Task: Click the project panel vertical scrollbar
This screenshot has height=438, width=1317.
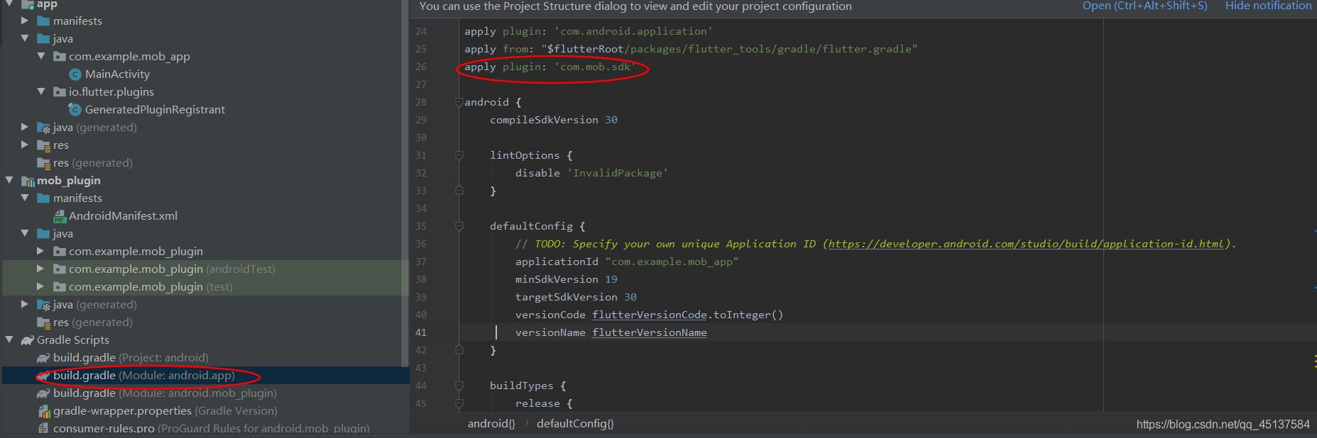Action: (405, 183)
